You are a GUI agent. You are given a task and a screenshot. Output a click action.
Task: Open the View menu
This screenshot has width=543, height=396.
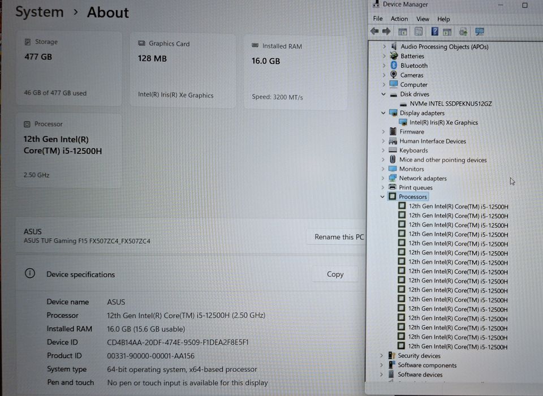[x=423, y=19]
